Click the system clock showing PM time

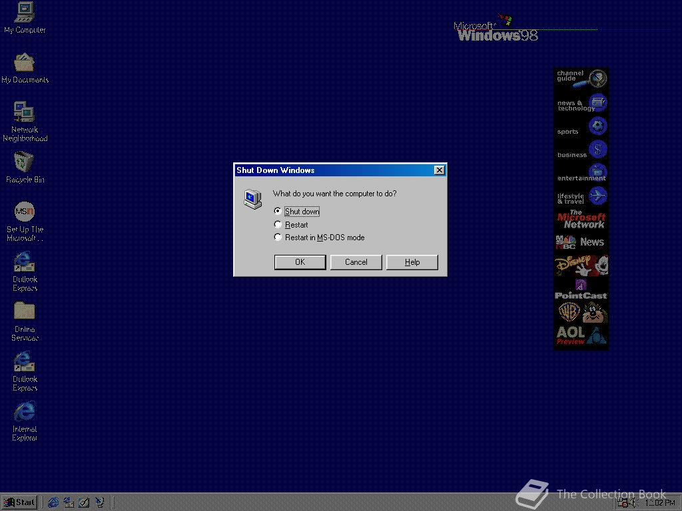coord(659,503)
